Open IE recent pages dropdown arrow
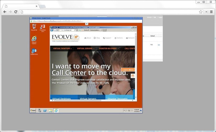This screenshot has height=132, width=216. [57, 30]
